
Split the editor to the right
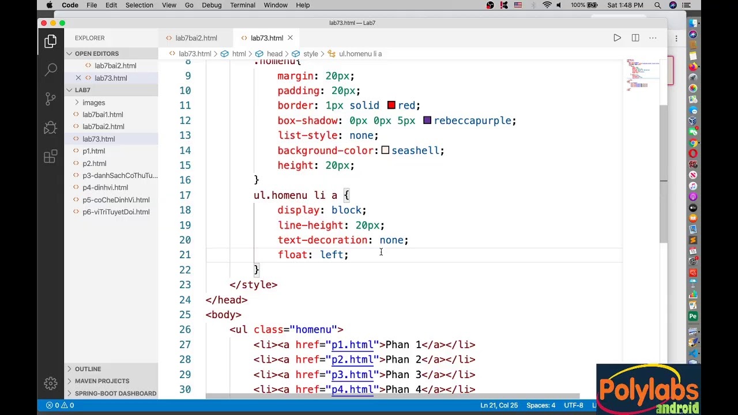[635, 38]
